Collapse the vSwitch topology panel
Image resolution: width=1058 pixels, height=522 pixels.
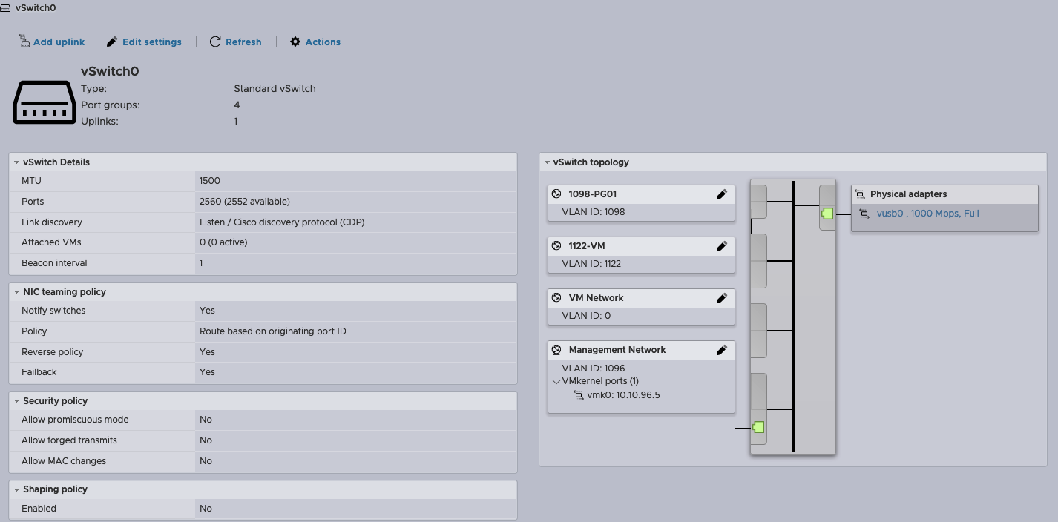click(548, 162)
